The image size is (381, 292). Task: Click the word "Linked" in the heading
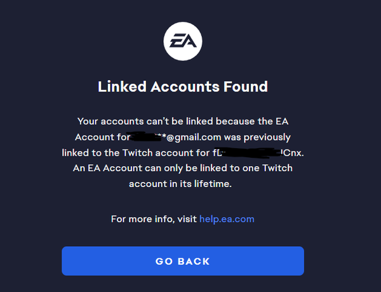tap(122, 87)
